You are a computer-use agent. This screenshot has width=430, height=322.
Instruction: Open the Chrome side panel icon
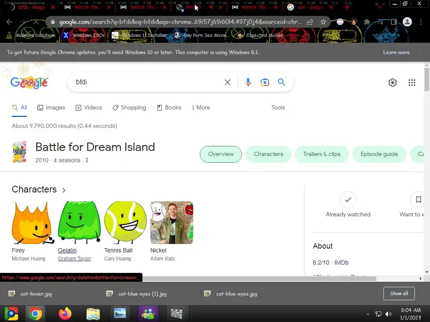tap(394, 22)
